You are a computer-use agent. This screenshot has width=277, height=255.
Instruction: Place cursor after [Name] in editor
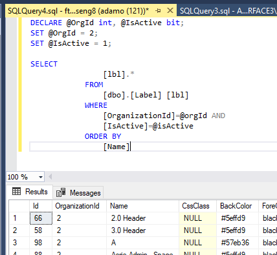[x=130, y=147]
